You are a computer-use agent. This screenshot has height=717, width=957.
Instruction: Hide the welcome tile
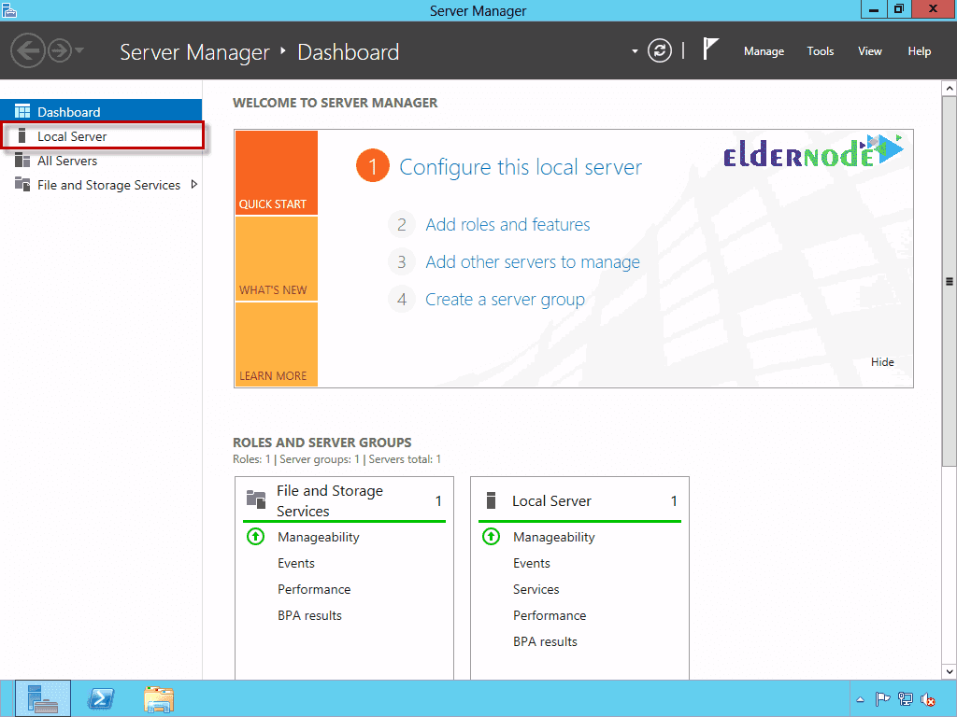pyautogui.click(x=882, y=362)
